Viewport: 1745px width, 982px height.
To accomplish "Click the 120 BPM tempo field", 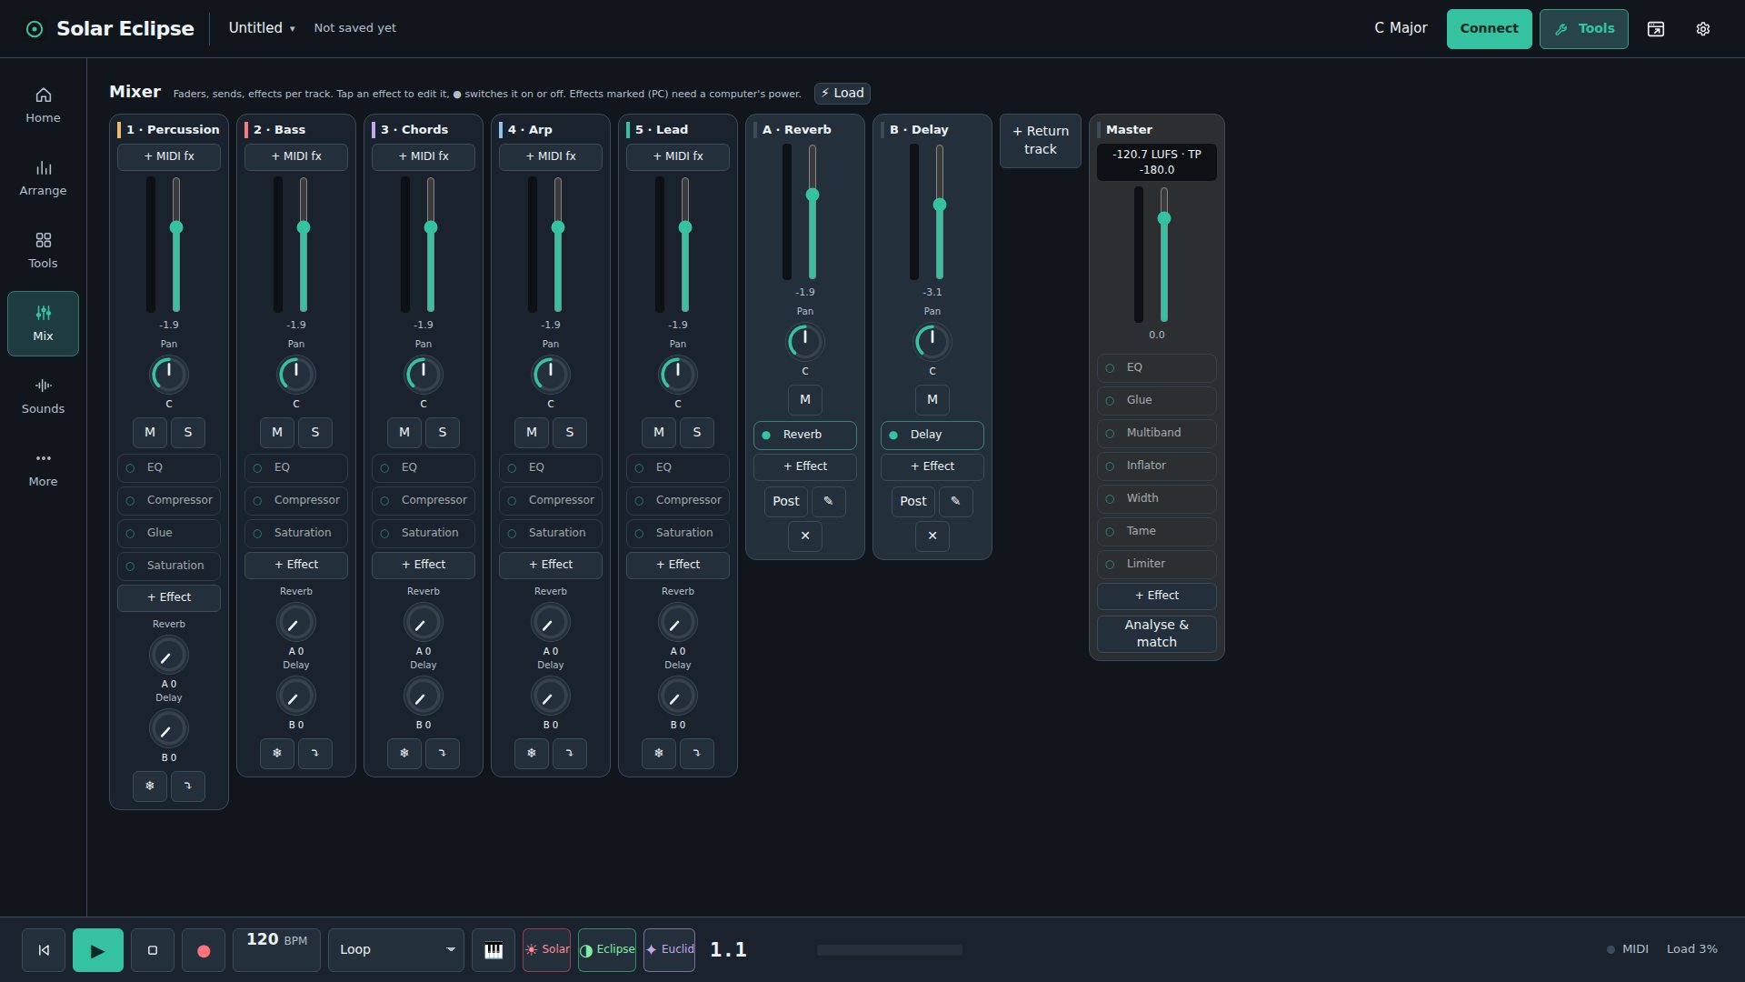I will tap(276, 950).
